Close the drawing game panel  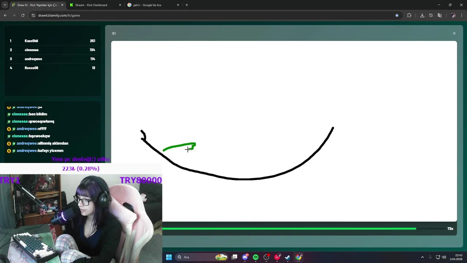(x=454, y=33)
